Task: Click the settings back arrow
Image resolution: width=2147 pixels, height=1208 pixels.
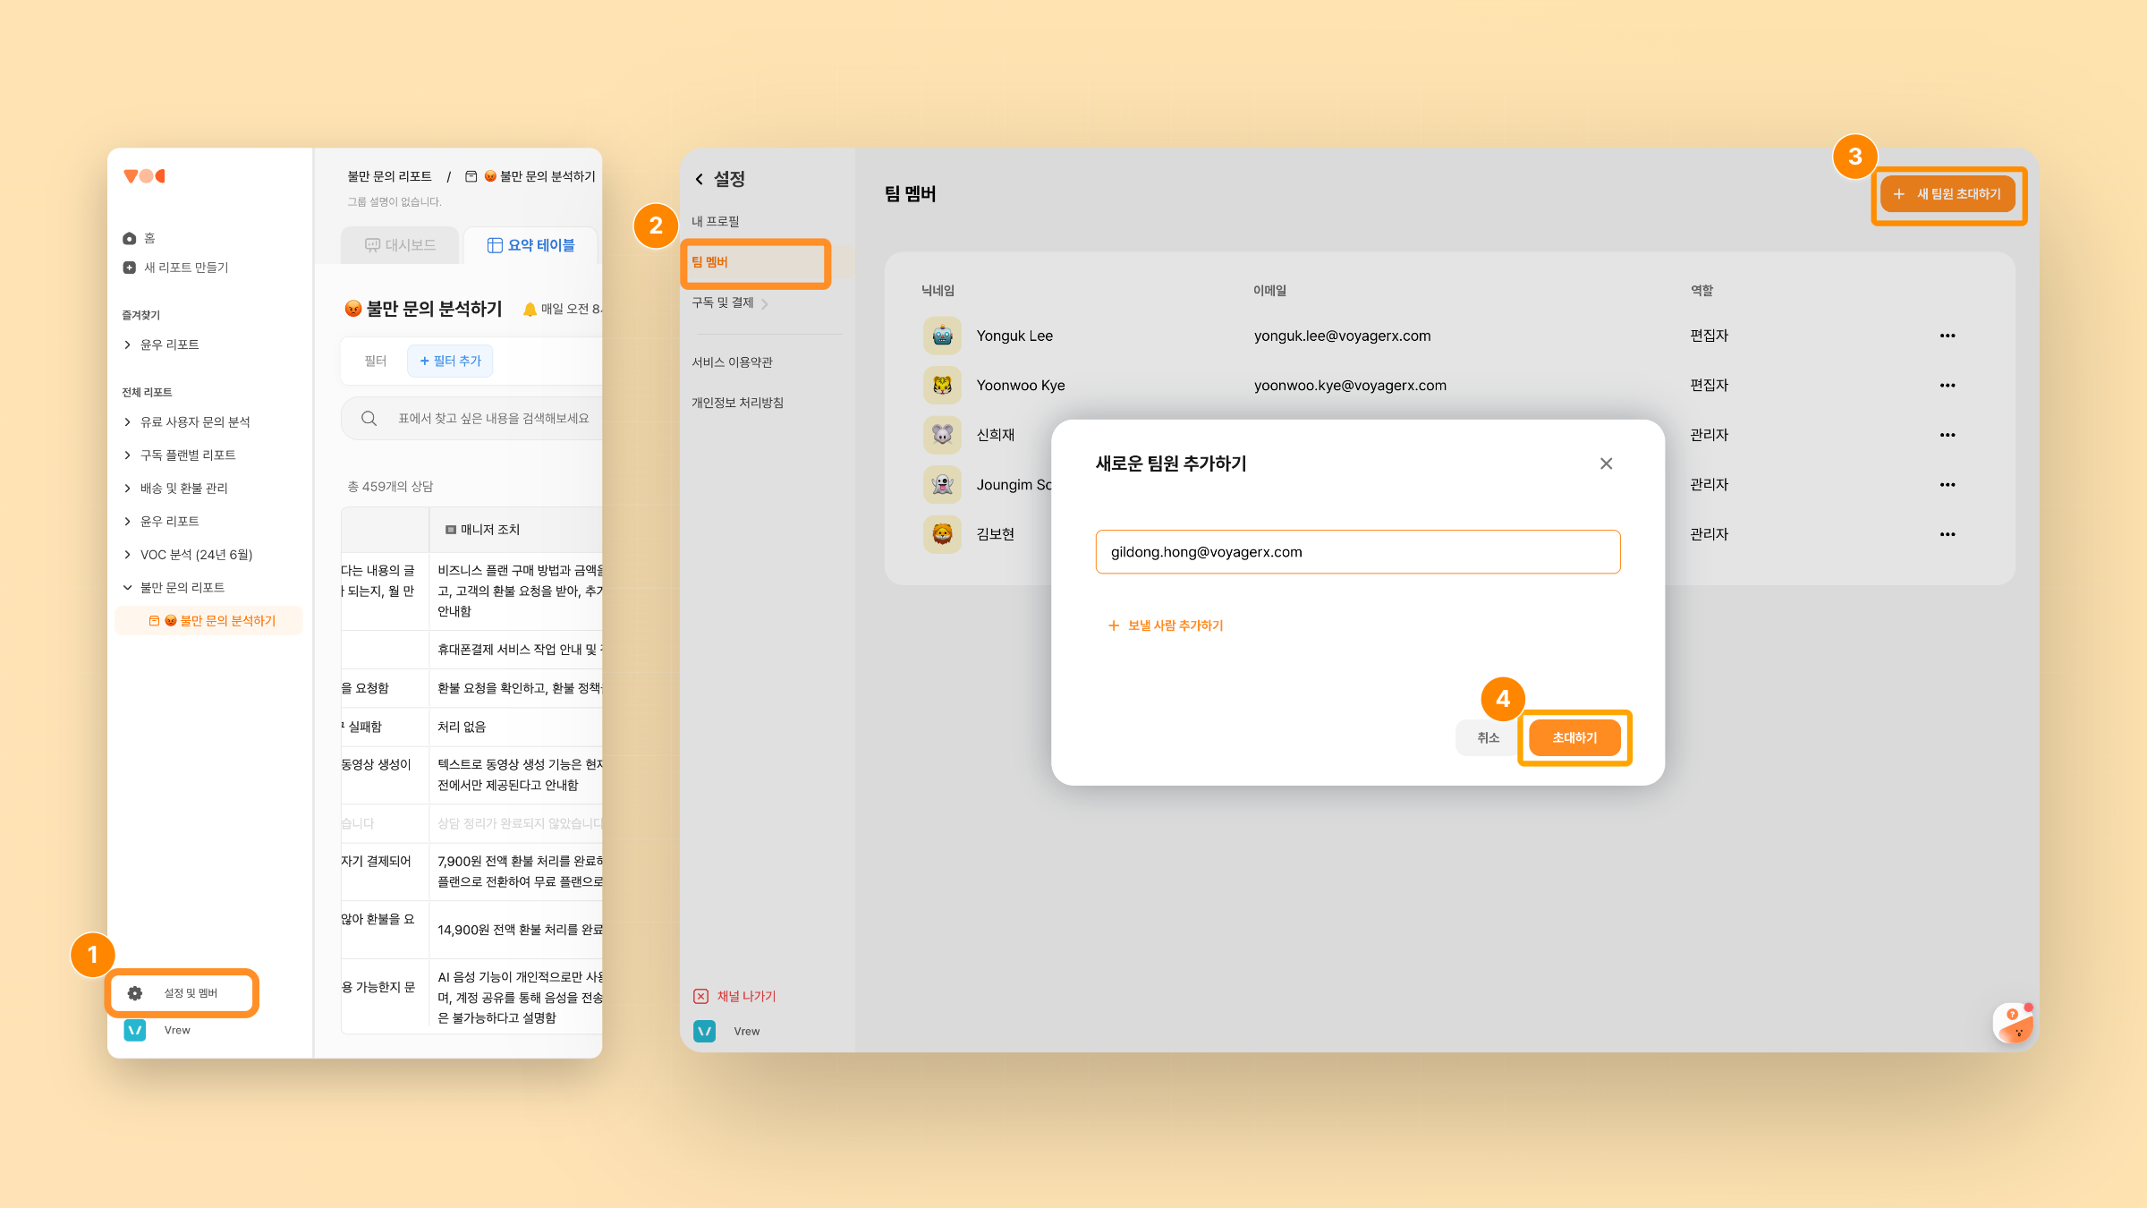Action: pyautogui.click(x=700, y=179)
